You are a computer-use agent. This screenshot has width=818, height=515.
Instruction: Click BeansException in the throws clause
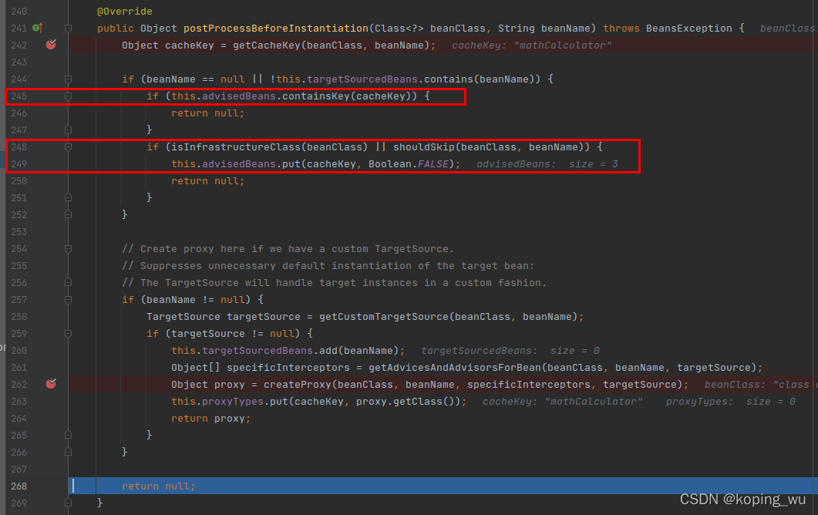point(689,29)
